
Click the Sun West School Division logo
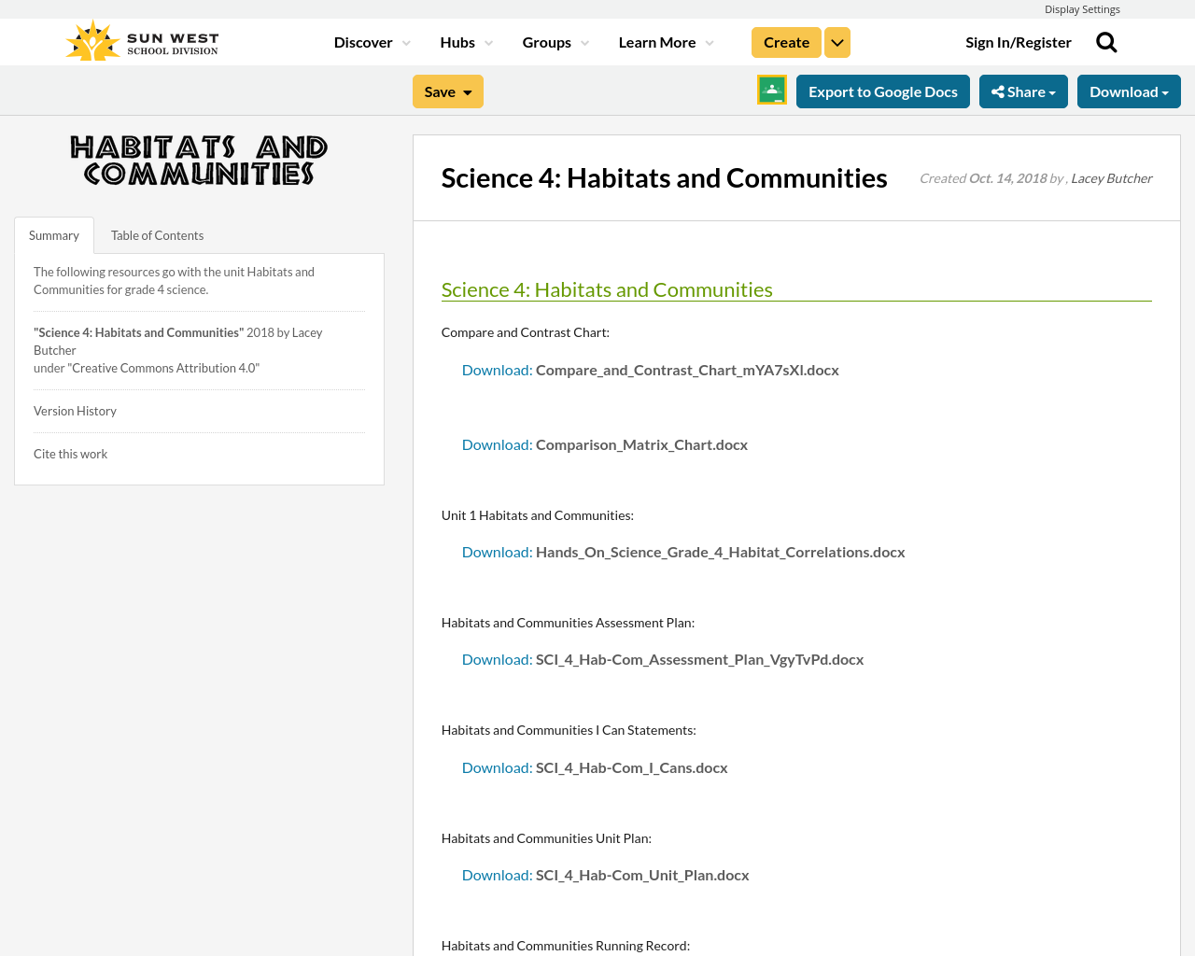tap(141, 38)
